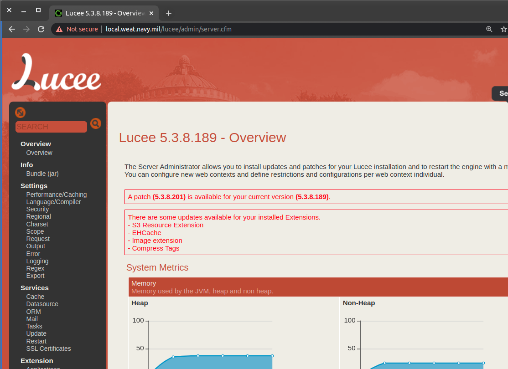Click the Not secure warning icon
The height and width of the screenshot is (369, 508).
(x=59, y=30)
